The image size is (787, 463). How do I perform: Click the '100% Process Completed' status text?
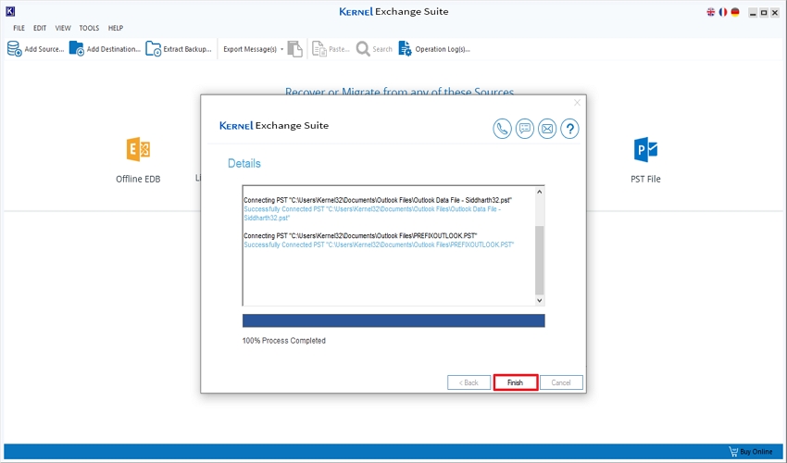[284, 341]
